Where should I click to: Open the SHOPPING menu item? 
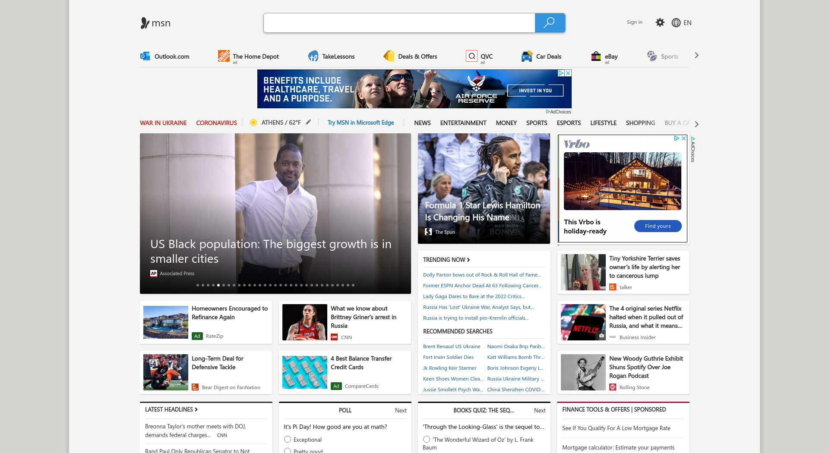point(640,123)
